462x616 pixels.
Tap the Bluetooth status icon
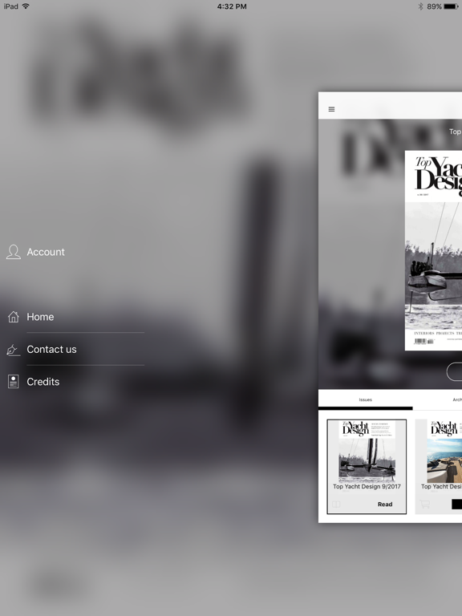(x=420, y=6)
